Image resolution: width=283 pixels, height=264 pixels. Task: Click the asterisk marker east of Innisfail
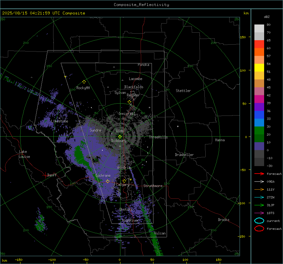(x=149, y=108)
